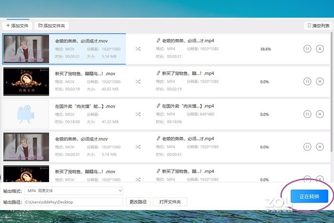Viewport: 334px width, 223px height.
Task: Remove the 老娘的弟弟 file showing 38.6%
Action: coord(320,49)
